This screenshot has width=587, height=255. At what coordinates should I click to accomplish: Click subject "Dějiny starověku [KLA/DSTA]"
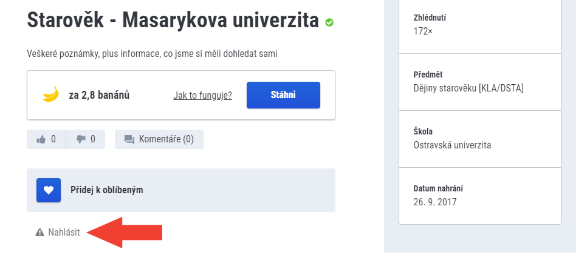[468, 88]
